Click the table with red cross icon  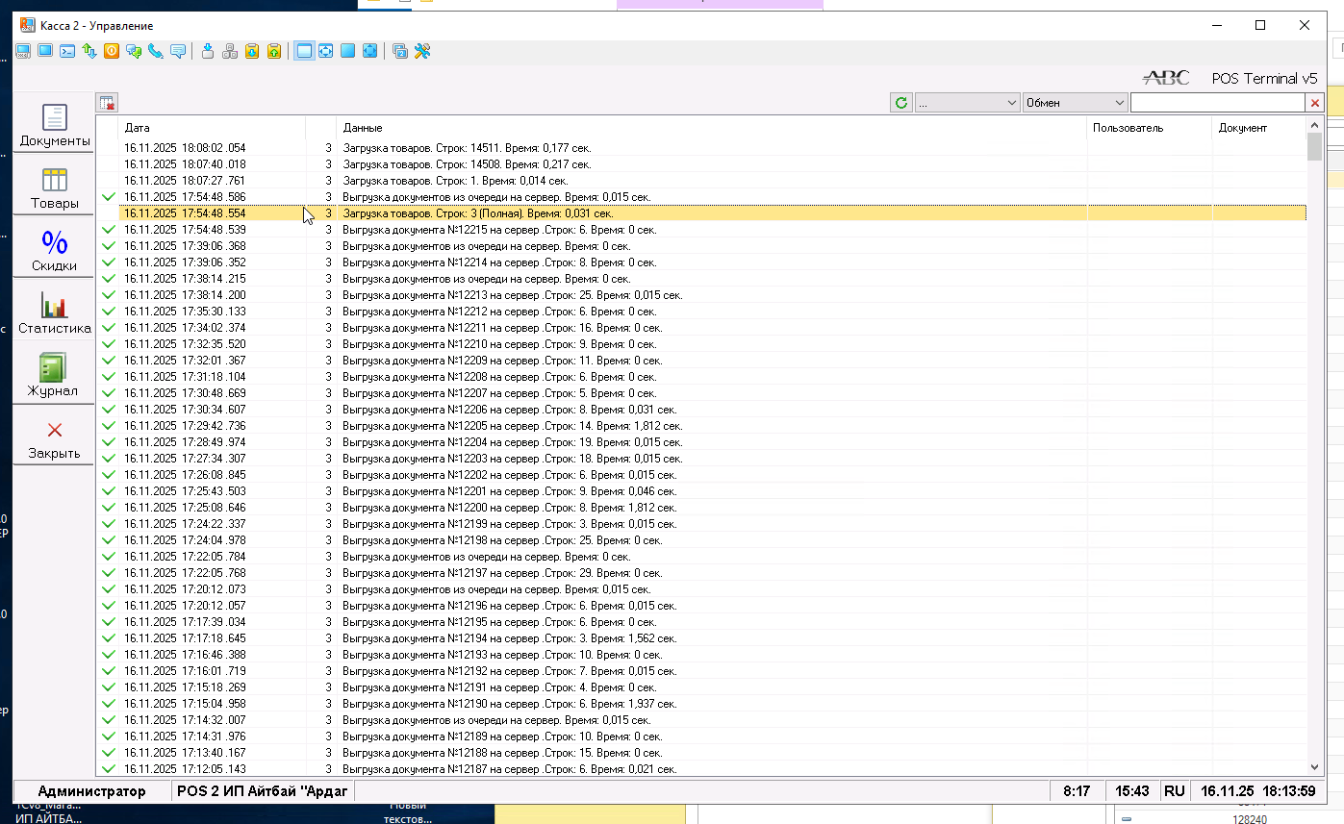[107, 103]
